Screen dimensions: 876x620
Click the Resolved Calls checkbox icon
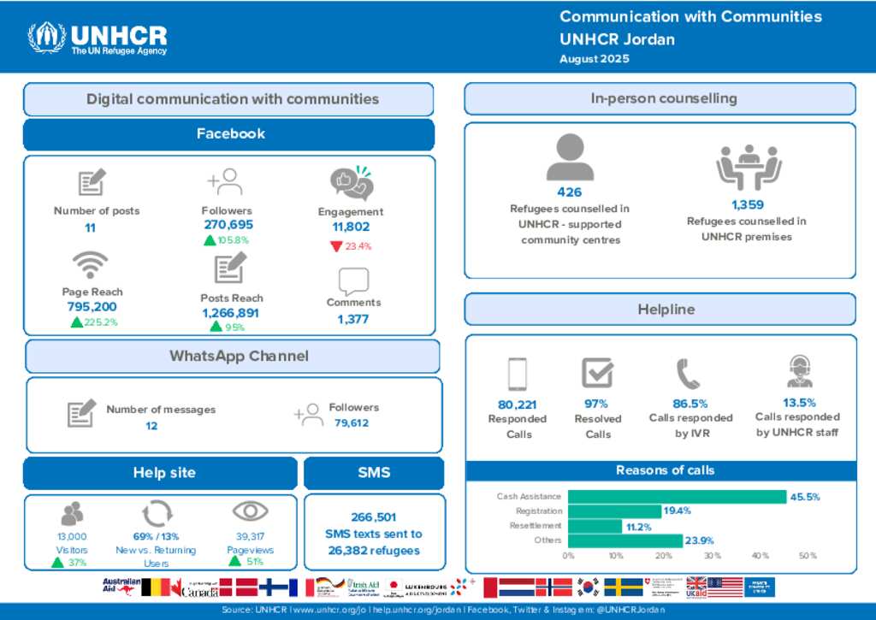(597, 374)
